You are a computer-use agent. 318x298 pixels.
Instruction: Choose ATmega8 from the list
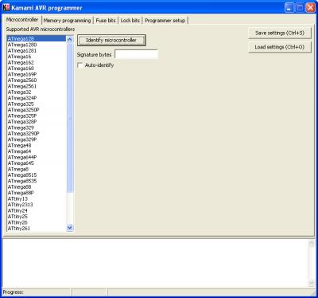pyautogui.click(x=37, y=169)
